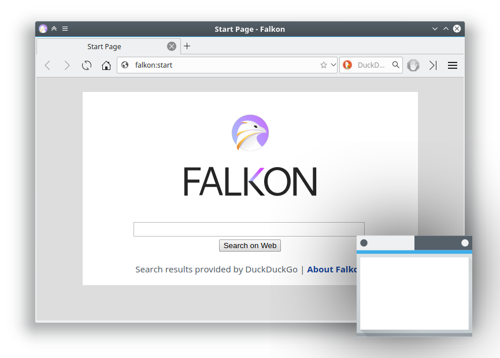500x358 pixels.
Task: Open Falkon main hamburger menu
Action: click(x=453, y=65)
